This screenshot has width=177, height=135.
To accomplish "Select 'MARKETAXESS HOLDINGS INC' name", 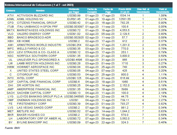I will (38, 30).
